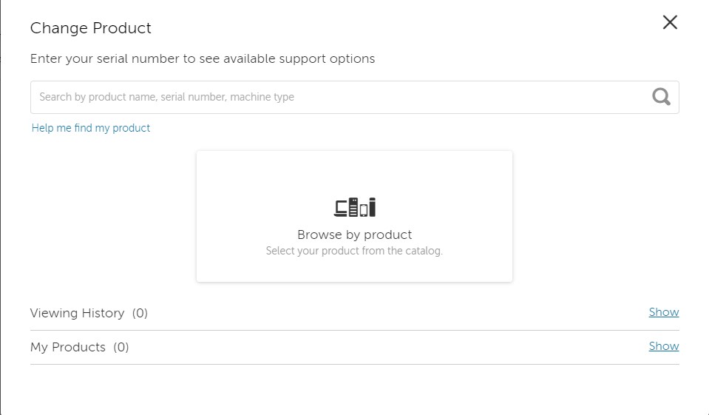
Task: Click the rightmost device glyph in the Browse icon
Action: (x=372, y=207)
